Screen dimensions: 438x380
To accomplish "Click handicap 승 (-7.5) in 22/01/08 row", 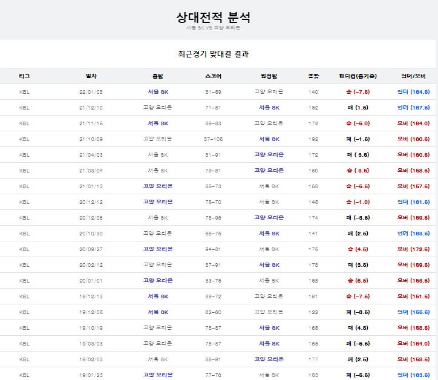I will [x=358, y=92].
